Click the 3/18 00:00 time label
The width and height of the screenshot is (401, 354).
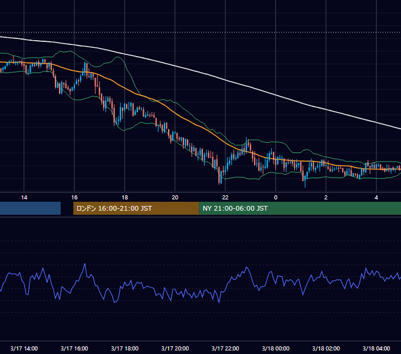pos(276,348)
